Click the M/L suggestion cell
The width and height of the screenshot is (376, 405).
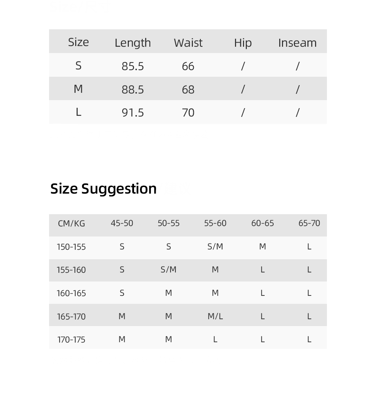pyautogui.click(x=215, y=316)
